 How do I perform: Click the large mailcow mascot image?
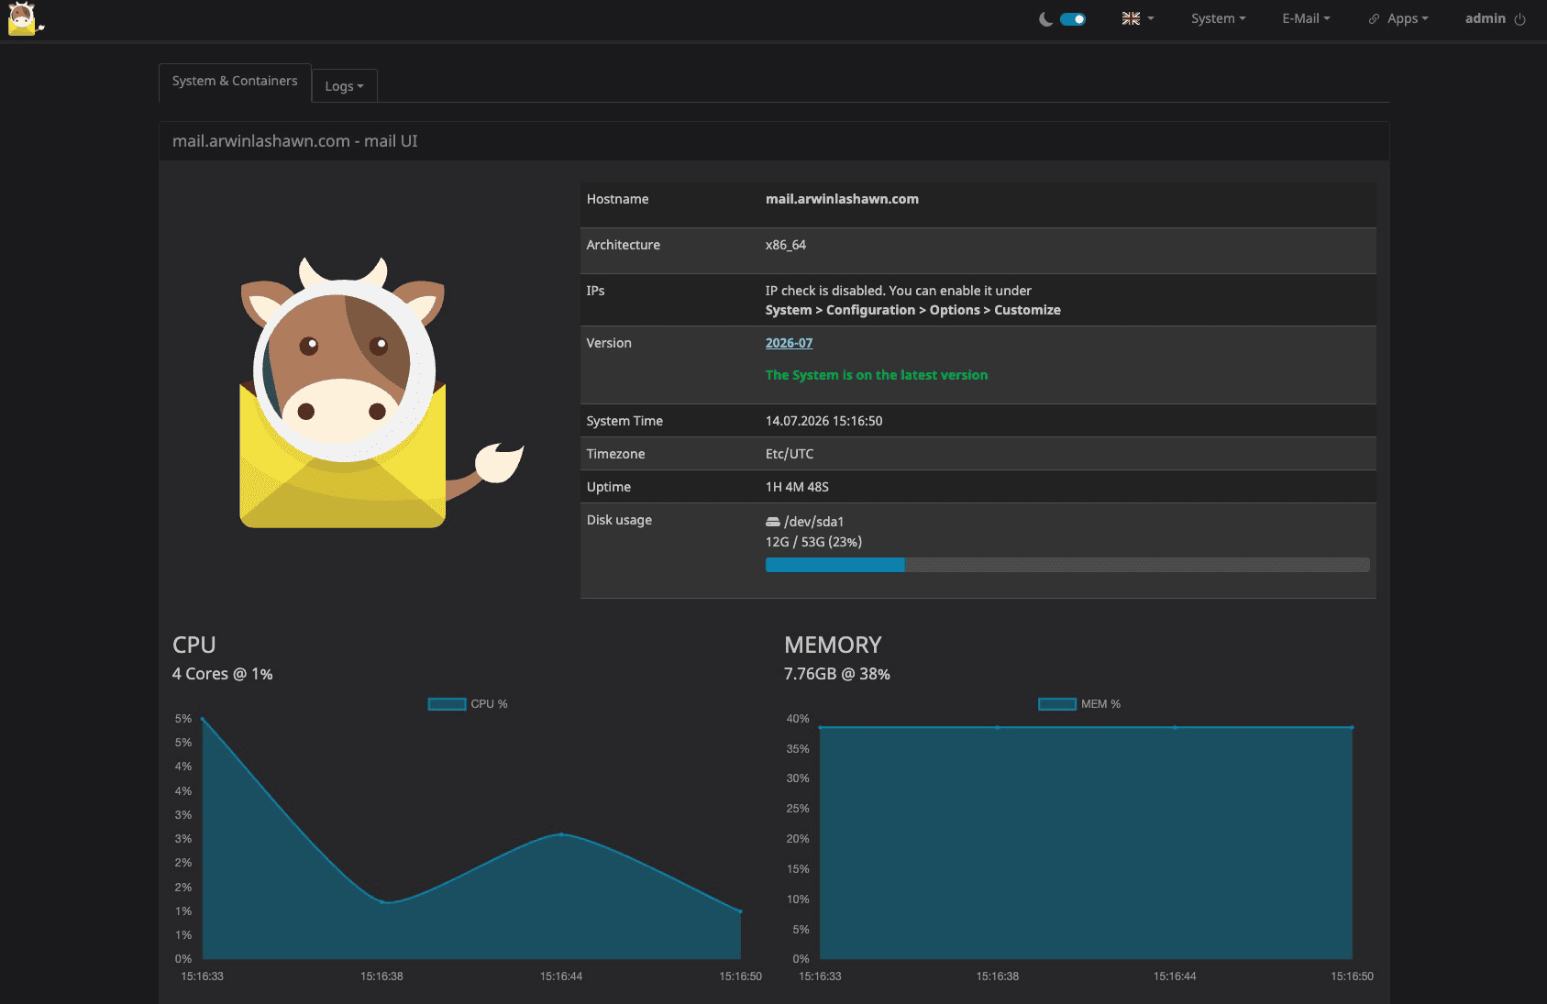point(381,392)
